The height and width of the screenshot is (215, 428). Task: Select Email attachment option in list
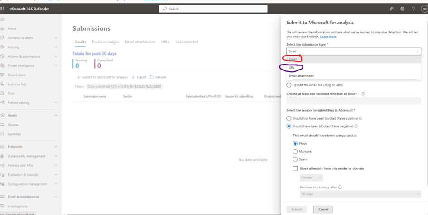(354, 76)
